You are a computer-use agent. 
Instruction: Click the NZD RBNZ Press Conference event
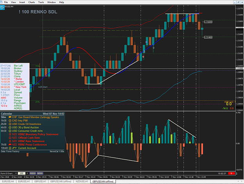32,144
